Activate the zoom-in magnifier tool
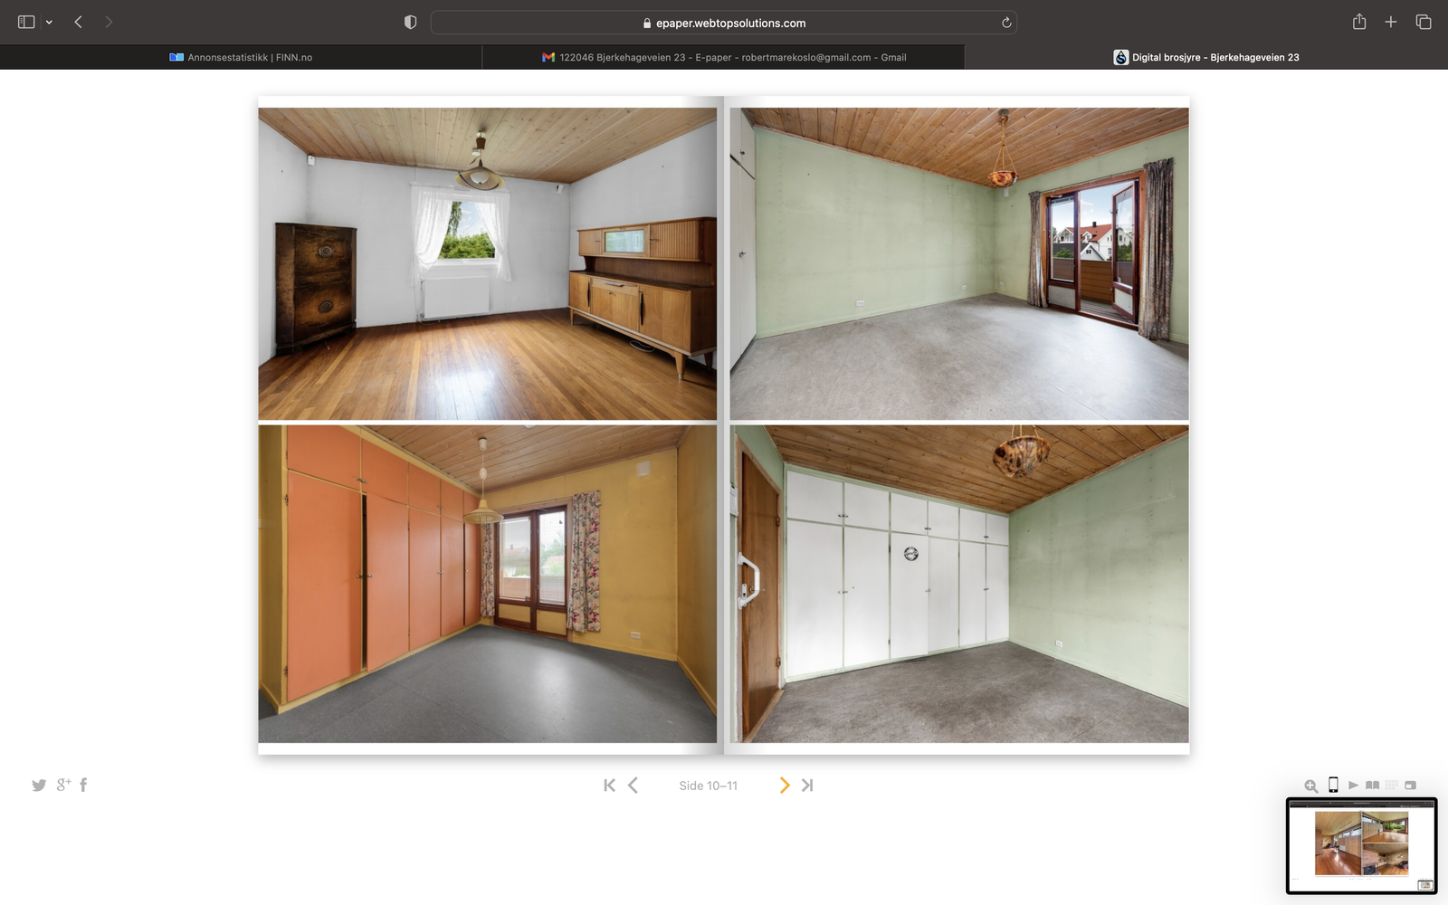The image size is (1448, 905). coord(1311,786)
